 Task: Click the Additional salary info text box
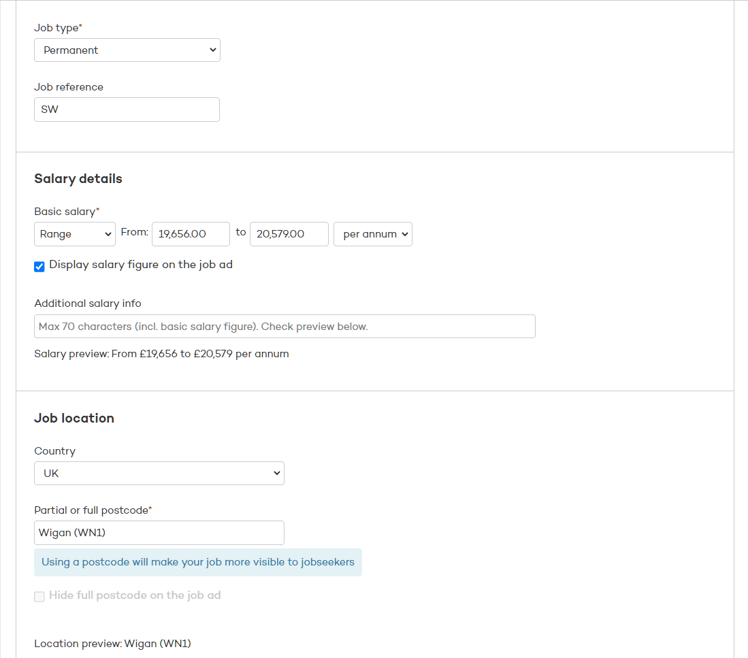(x=284, y=327)
